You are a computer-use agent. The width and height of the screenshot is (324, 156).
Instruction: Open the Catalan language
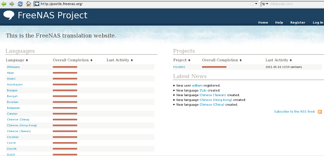[12, 114]
